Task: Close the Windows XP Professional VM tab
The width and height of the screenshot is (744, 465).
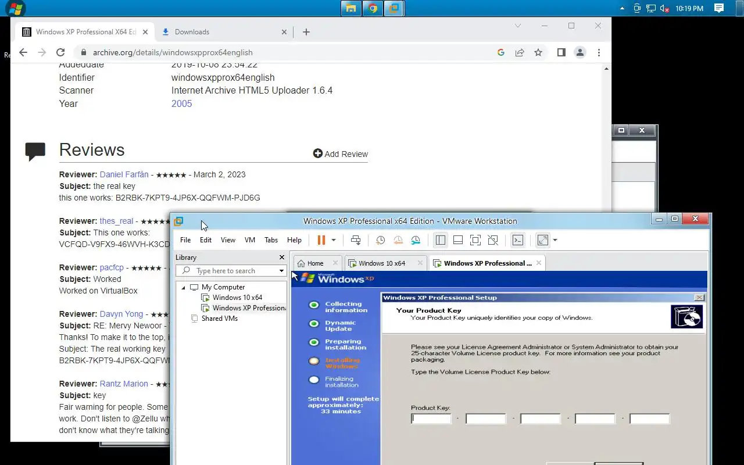Action: coord(539,263)
